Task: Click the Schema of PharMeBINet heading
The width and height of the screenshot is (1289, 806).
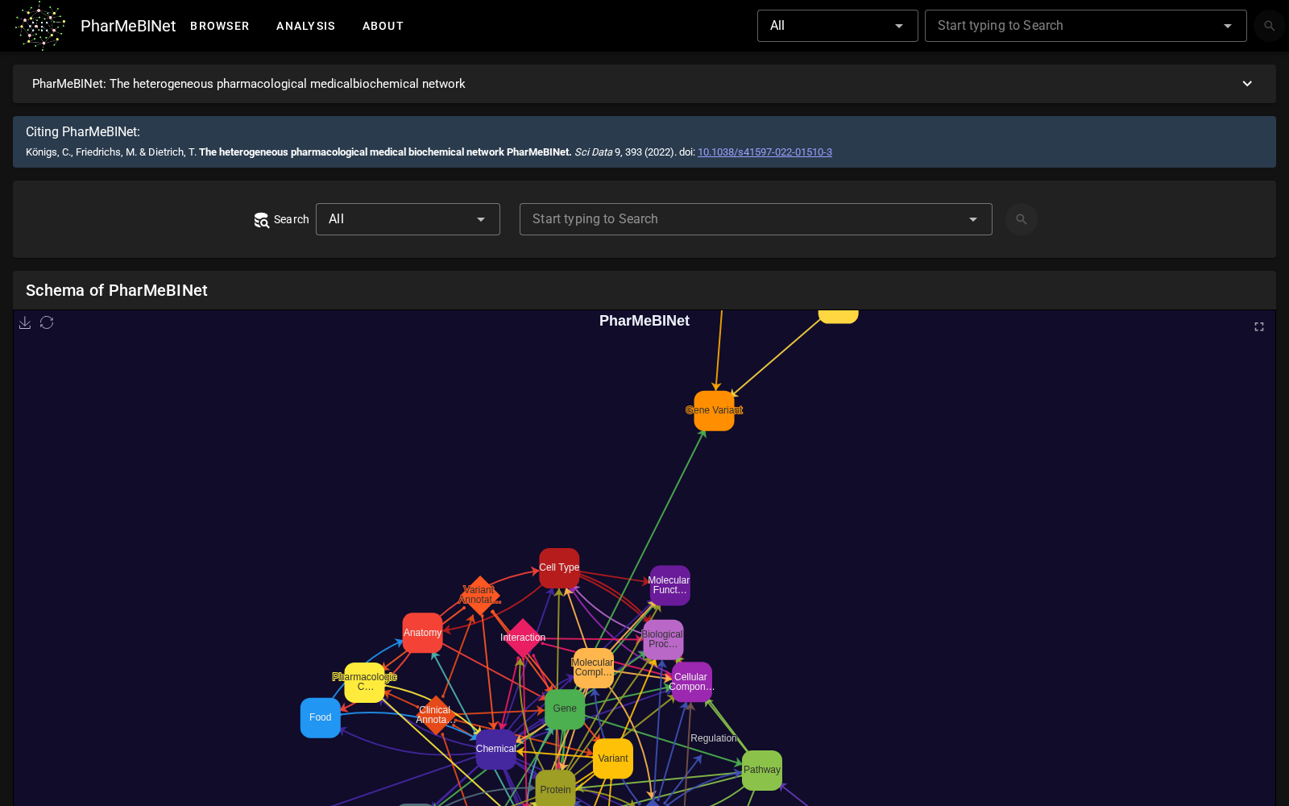Action: coord(117,290)
